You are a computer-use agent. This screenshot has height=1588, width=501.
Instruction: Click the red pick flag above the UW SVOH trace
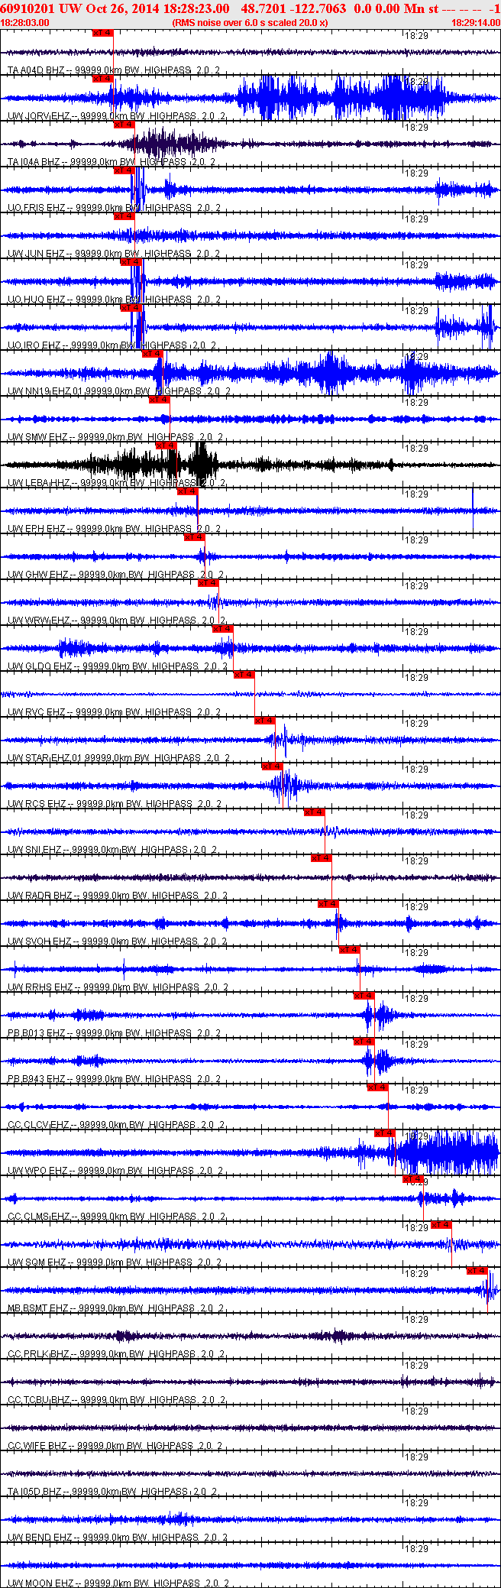click(328, 904)
